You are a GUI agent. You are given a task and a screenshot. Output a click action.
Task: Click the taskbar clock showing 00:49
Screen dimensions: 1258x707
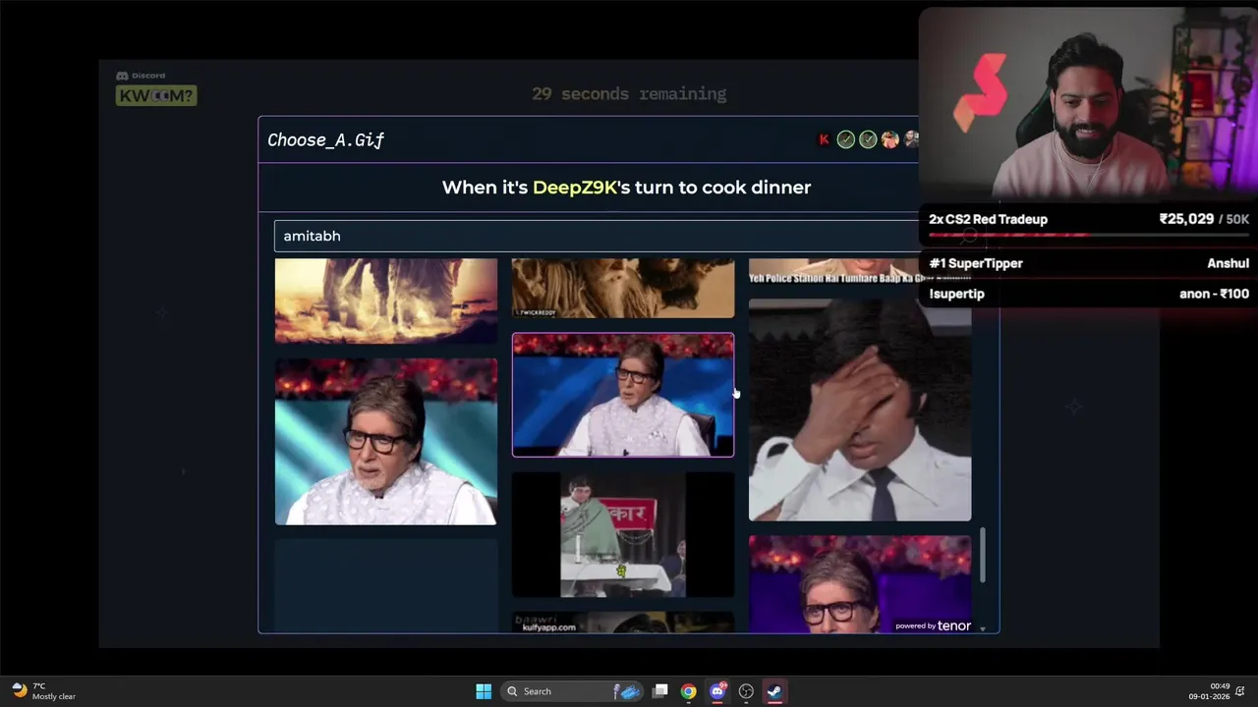point(1210,691)
